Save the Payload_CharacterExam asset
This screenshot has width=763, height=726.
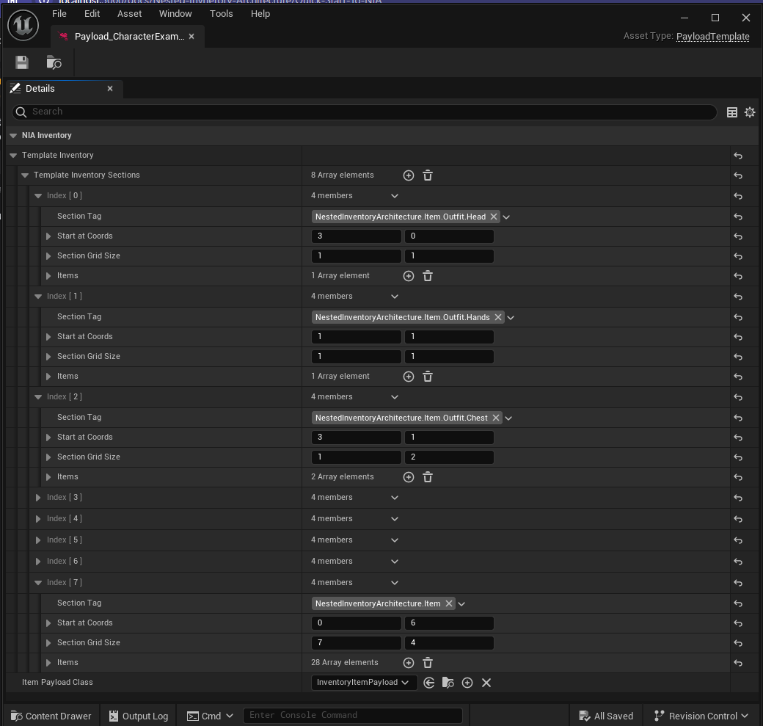tap(21, 62)
